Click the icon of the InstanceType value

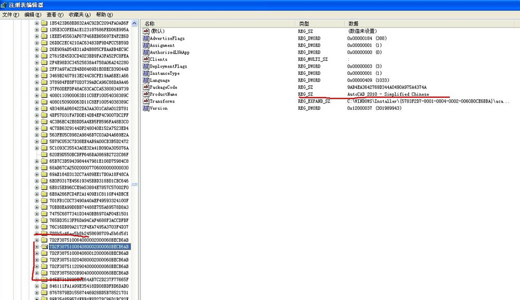click(146, 73)
